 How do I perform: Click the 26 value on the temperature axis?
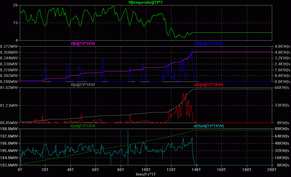15,5
